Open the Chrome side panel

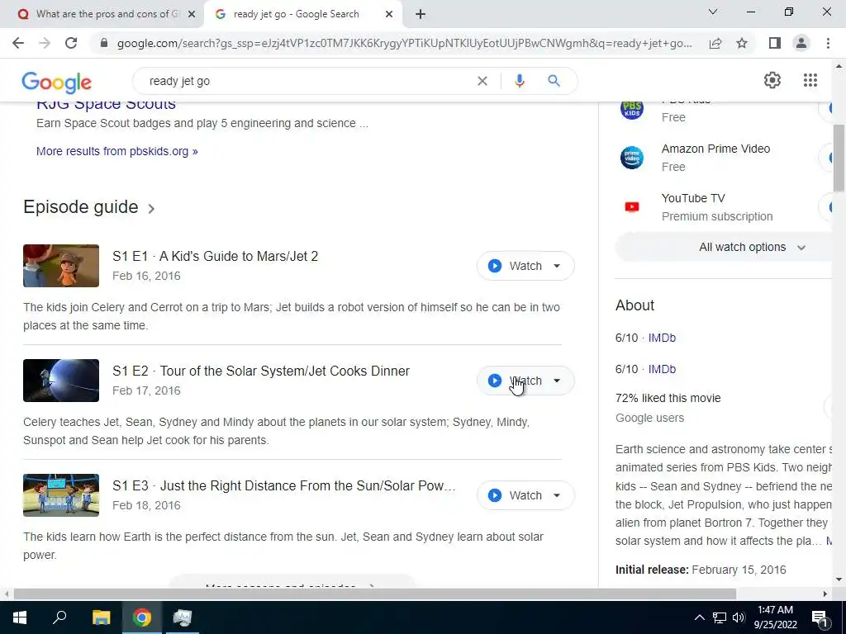click(x=775, y=43)
